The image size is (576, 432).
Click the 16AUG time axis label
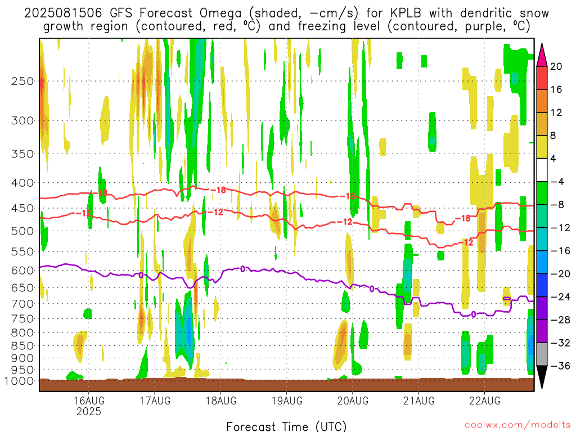pos(89,400)
